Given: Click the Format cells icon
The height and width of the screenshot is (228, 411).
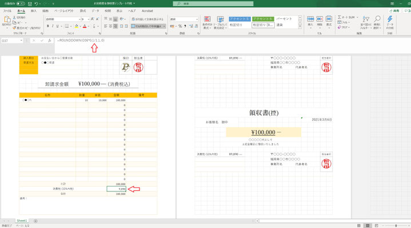Looking at the screenshot, I should (329, 19).
